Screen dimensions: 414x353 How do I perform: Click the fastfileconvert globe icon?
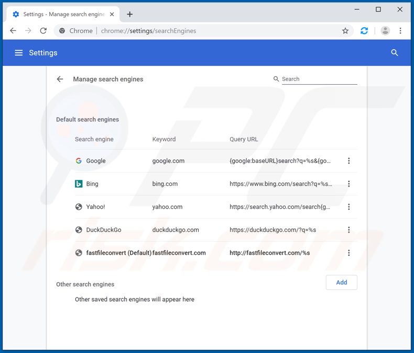tap(79, 253)
